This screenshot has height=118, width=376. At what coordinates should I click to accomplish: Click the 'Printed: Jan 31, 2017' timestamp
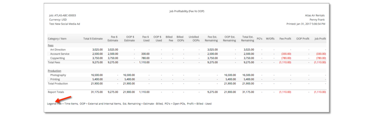click(306, 24)
